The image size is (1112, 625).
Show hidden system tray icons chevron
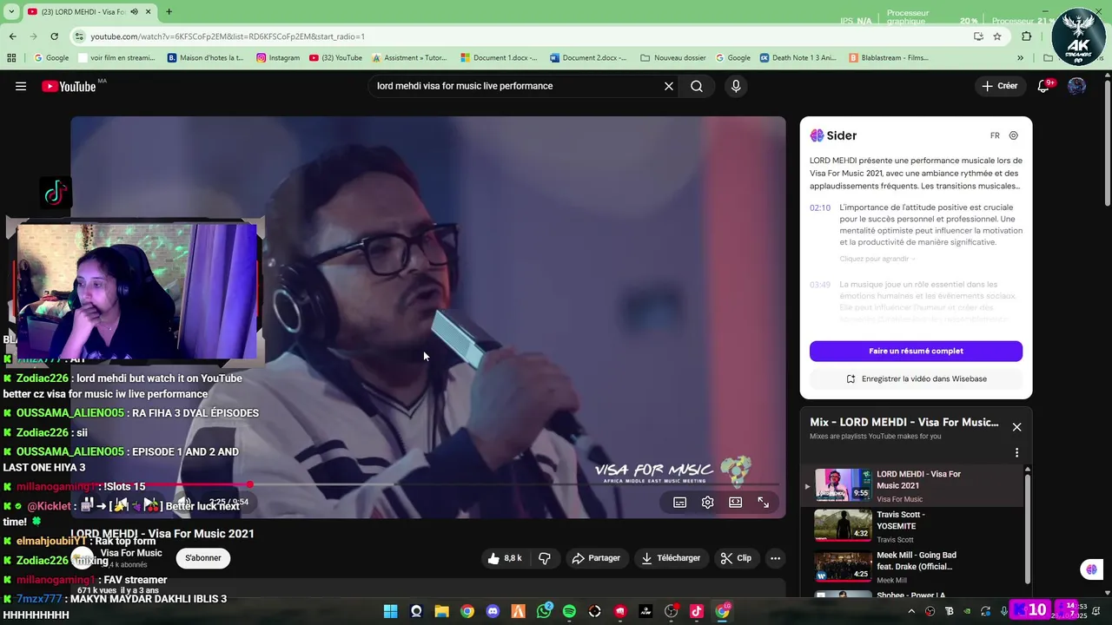click(911, 611)
